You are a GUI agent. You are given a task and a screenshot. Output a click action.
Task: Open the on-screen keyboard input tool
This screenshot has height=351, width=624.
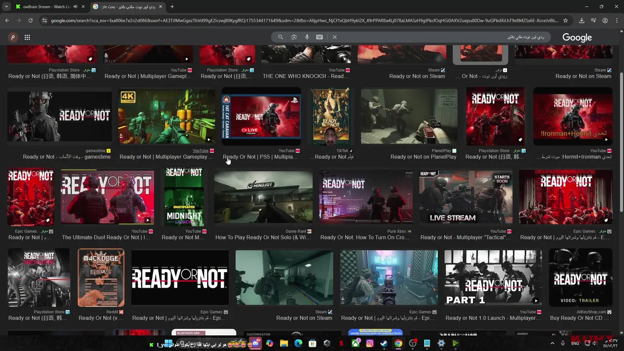[x=319, y=37]
